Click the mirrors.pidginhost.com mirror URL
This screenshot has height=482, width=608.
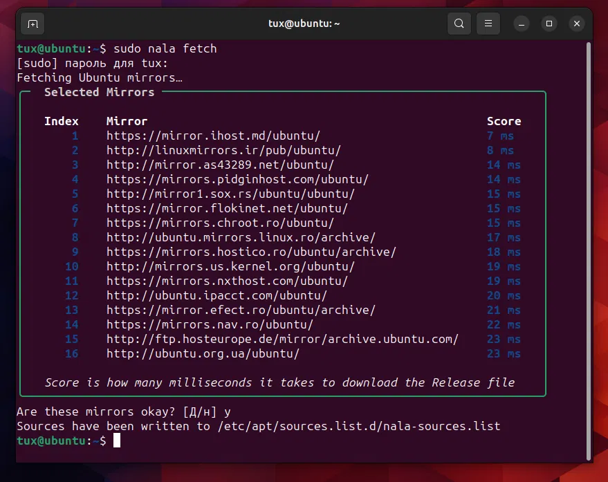[x=237, y=180]
